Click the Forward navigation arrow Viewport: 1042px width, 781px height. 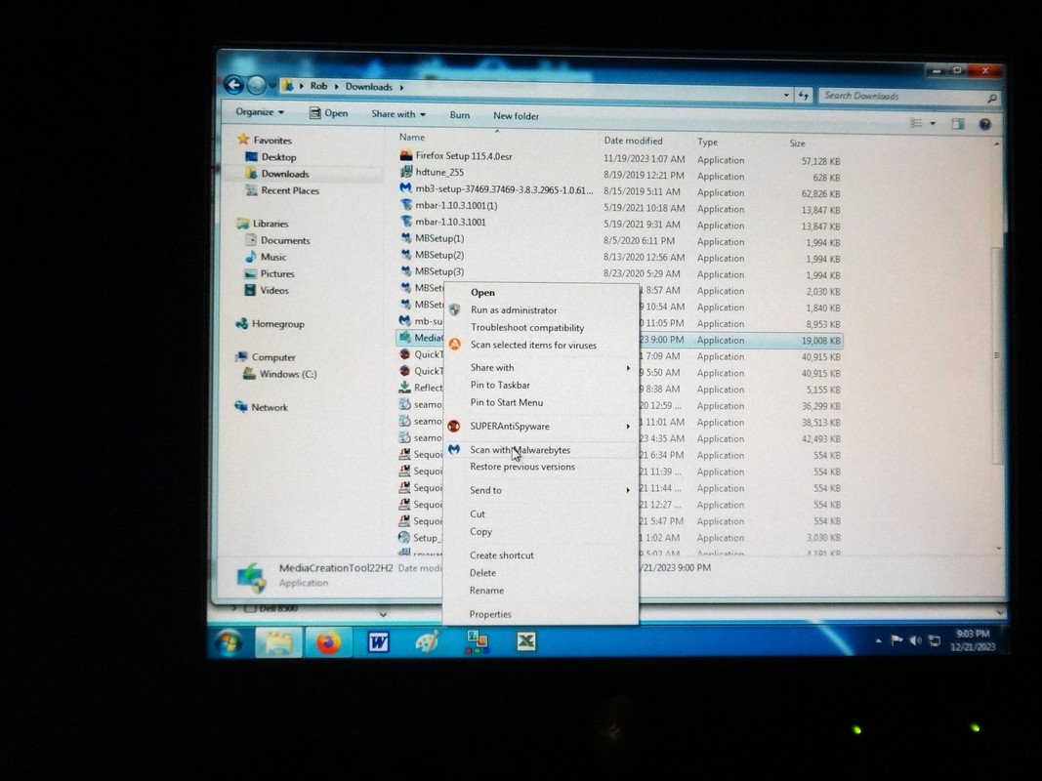click(x=256, y=85)
